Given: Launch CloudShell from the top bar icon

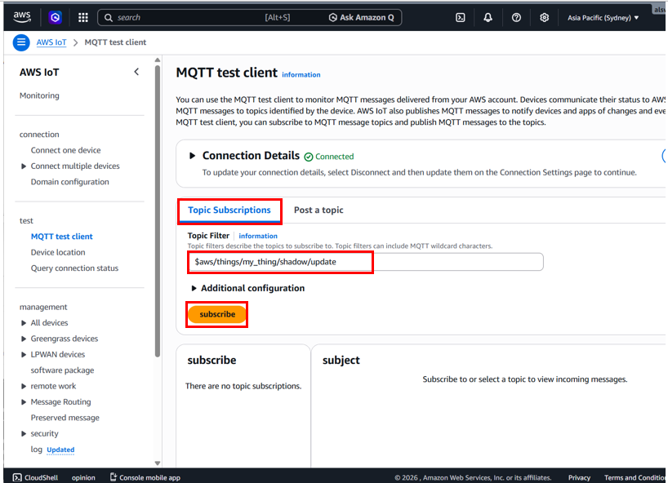Looking at the screenshot, I should 461,17.
